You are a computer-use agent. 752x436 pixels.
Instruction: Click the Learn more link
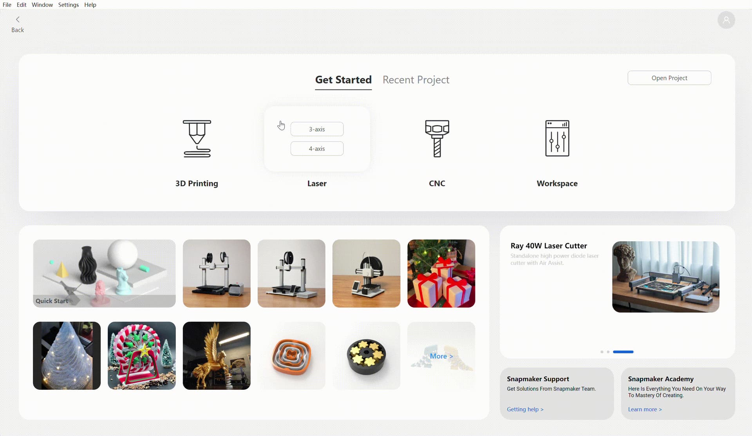(645, 409)
